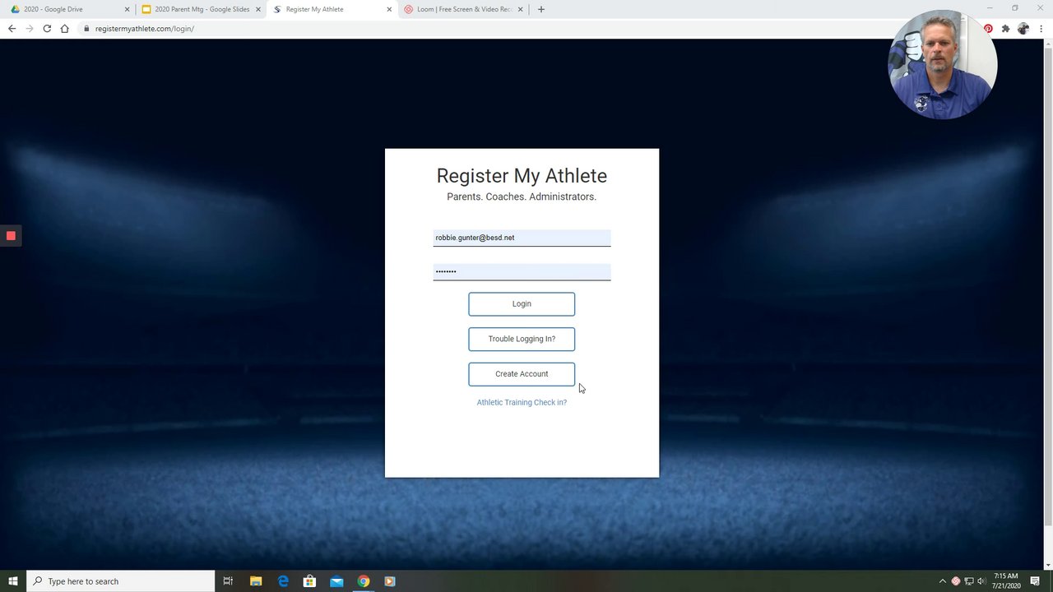Image resolution: width=1053 pixels, height=592 pixels.
Task: Minimize the Chrome window
Action: (x=990, y=8)
